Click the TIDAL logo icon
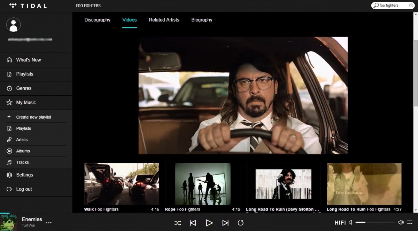Screen dimensions: 418x231 [13, 6]
